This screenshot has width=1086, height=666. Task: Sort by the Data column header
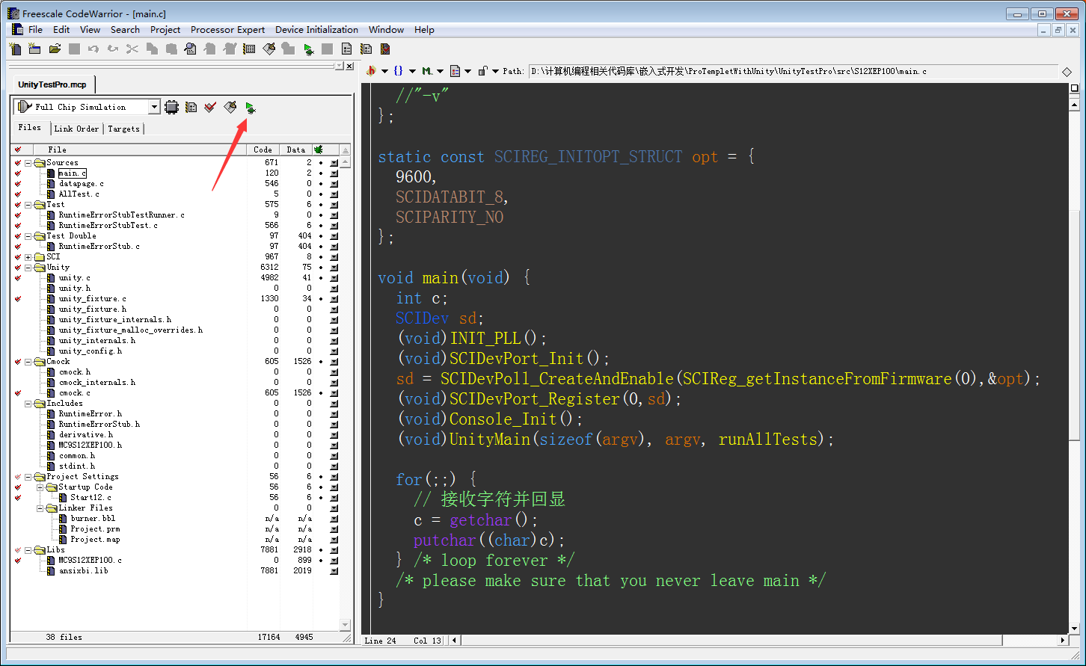pyautogui.click(x=296, y=149)
